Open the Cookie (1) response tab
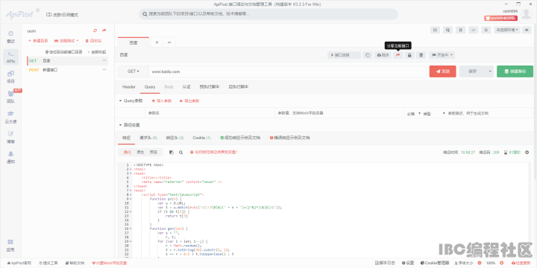Screen dimensions: 537x268 (x=201, y=138)
